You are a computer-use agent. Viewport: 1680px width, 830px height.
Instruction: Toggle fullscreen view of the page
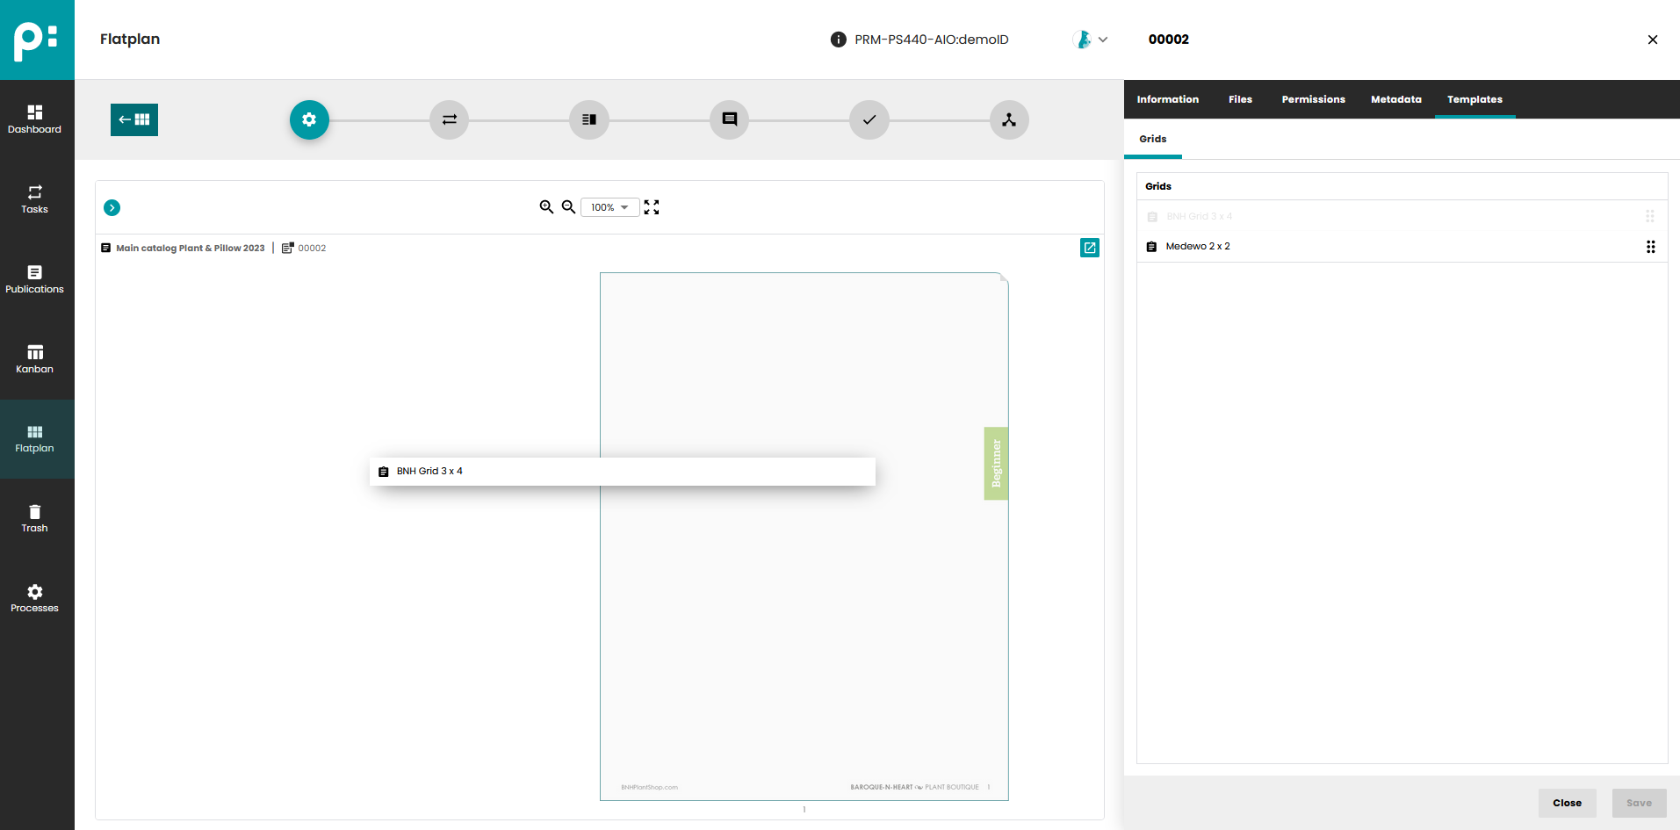click(x=652, y=207)
